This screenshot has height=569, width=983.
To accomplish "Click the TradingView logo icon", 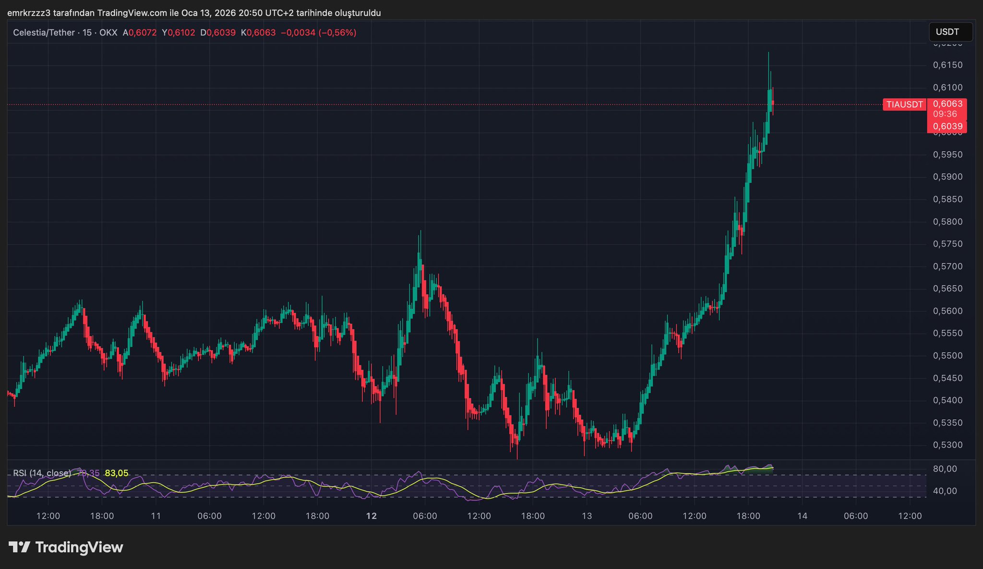I will tap(19, 547).
